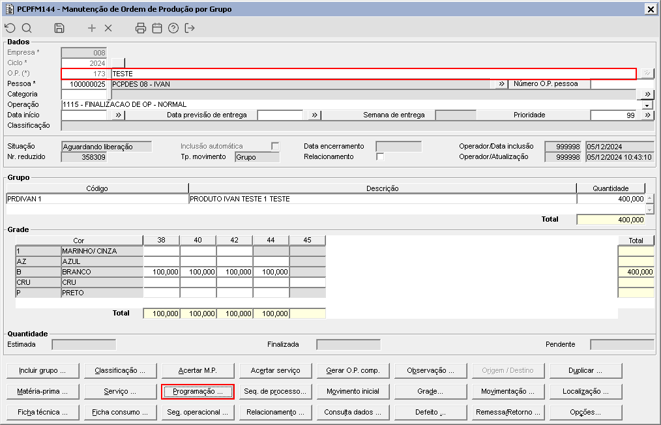
Task: Click the X delete icon in toolbar
Action: click(x=108, y=28)
